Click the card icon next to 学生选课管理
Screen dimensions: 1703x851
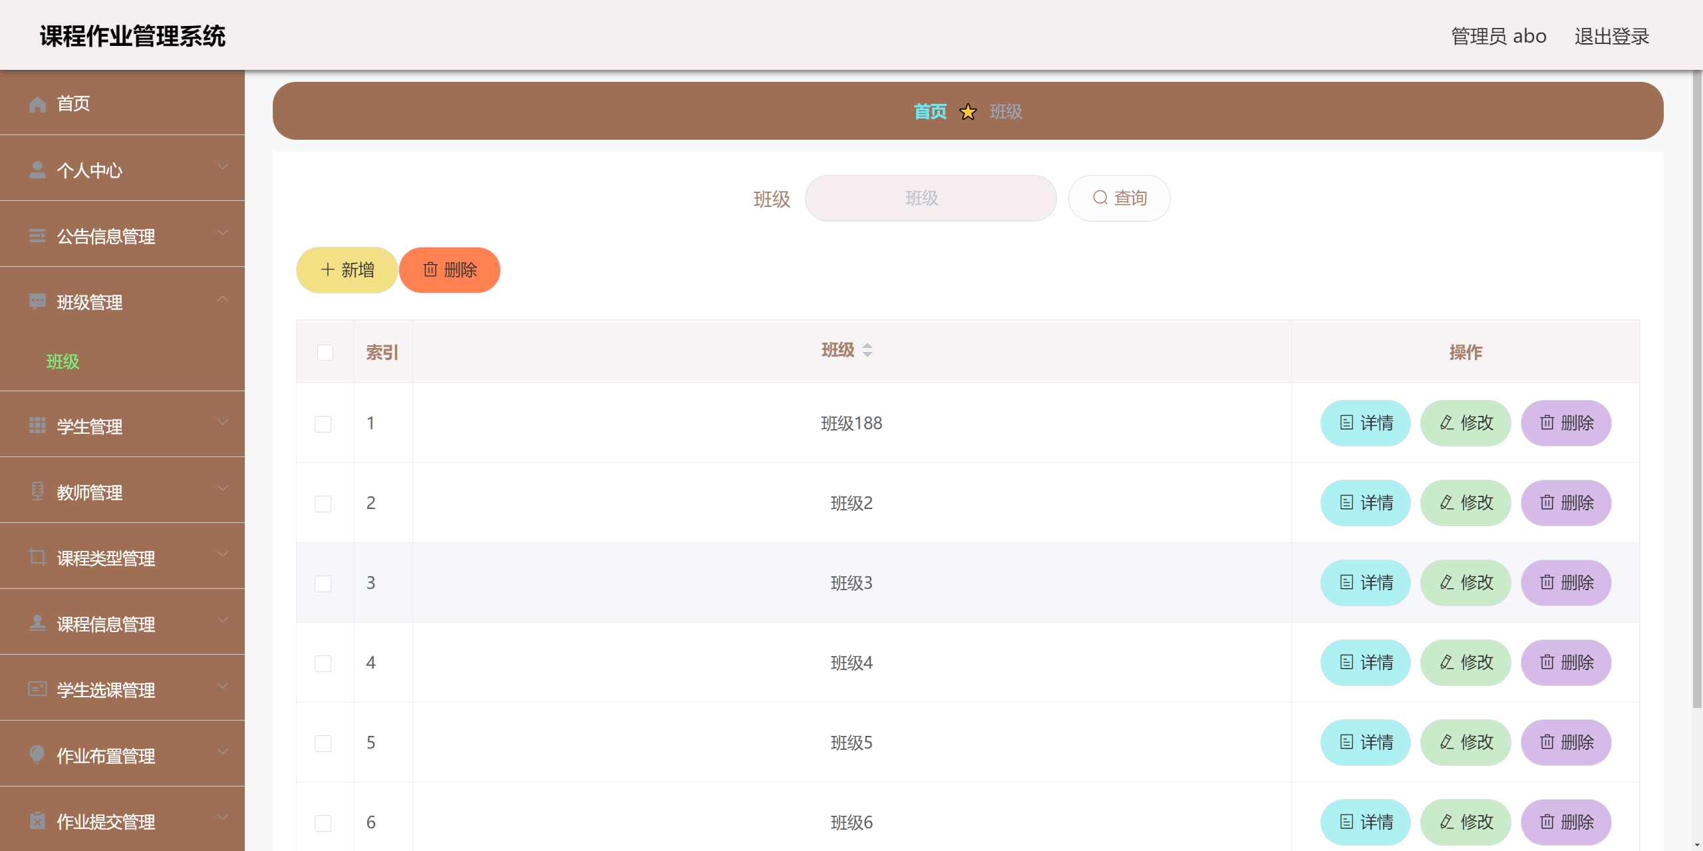click(37, 689)
